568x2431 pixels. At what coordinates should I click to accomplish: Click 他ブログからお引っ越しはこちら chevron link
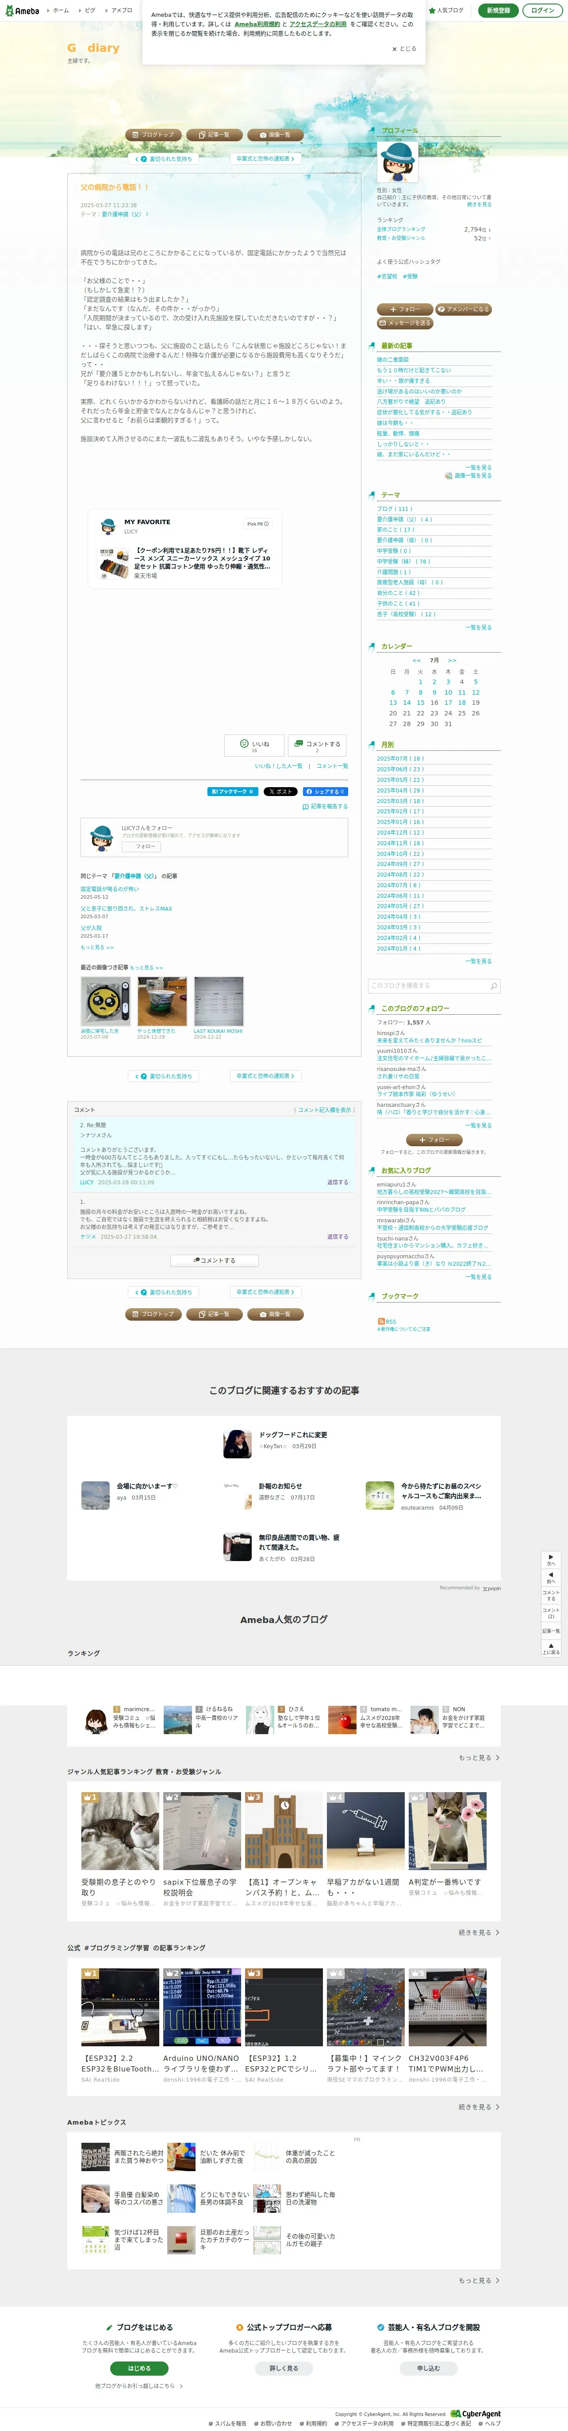pos(139,2386)
